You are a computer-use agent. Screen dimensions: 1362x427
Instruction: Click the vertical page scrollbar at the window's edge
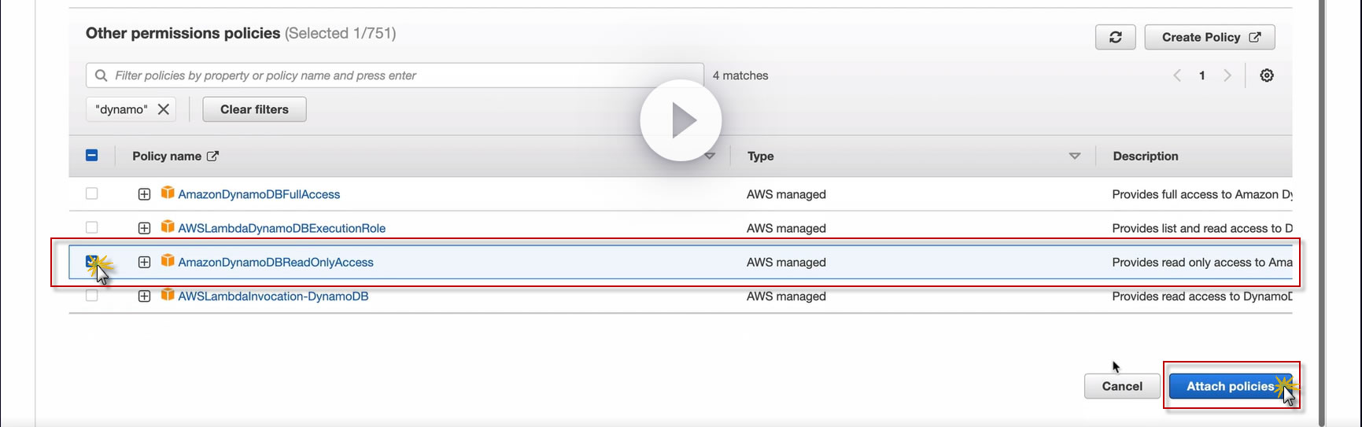pyautogui.click(x=1322, y=212)
